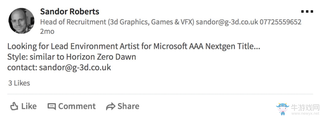View the 3 Likes count
This screenshot has height=117, width=321.
[19, 83]
